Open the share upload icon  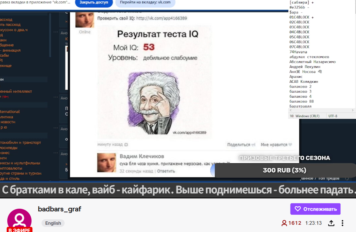click(331, 223)
